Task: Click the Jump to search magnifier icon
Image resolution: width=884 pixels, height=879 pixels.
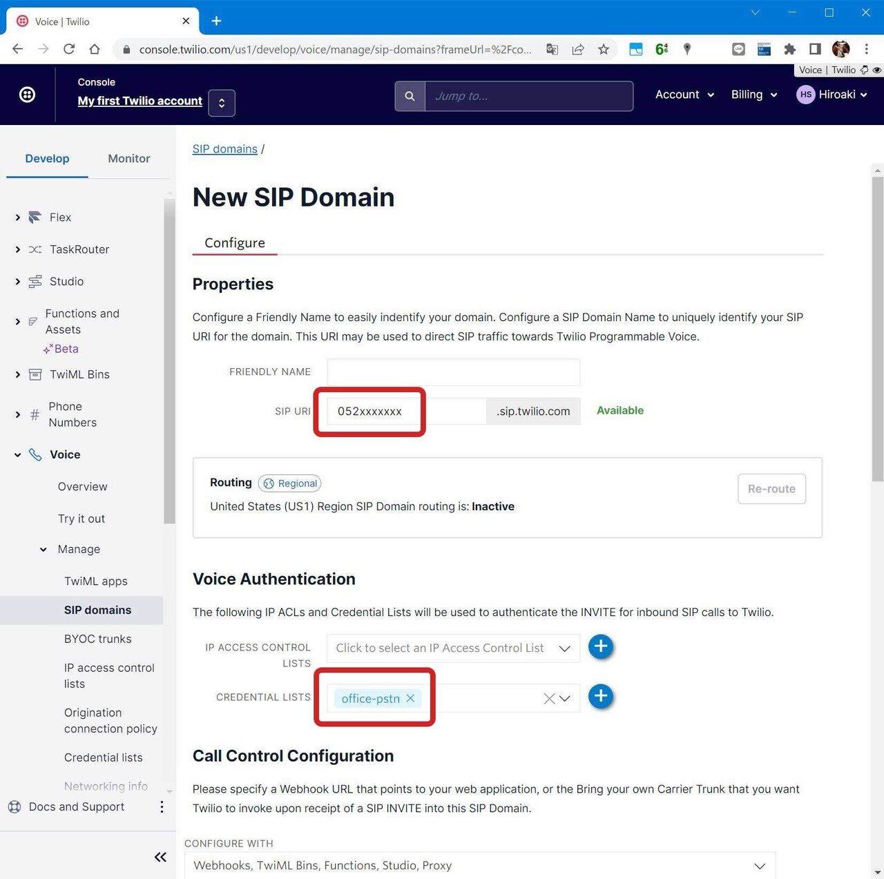Action: click(410, 96)
